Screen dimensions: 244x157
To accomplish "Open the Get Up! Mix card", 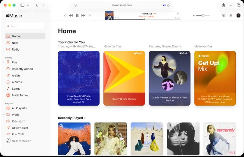I will (x=215, y=78).
